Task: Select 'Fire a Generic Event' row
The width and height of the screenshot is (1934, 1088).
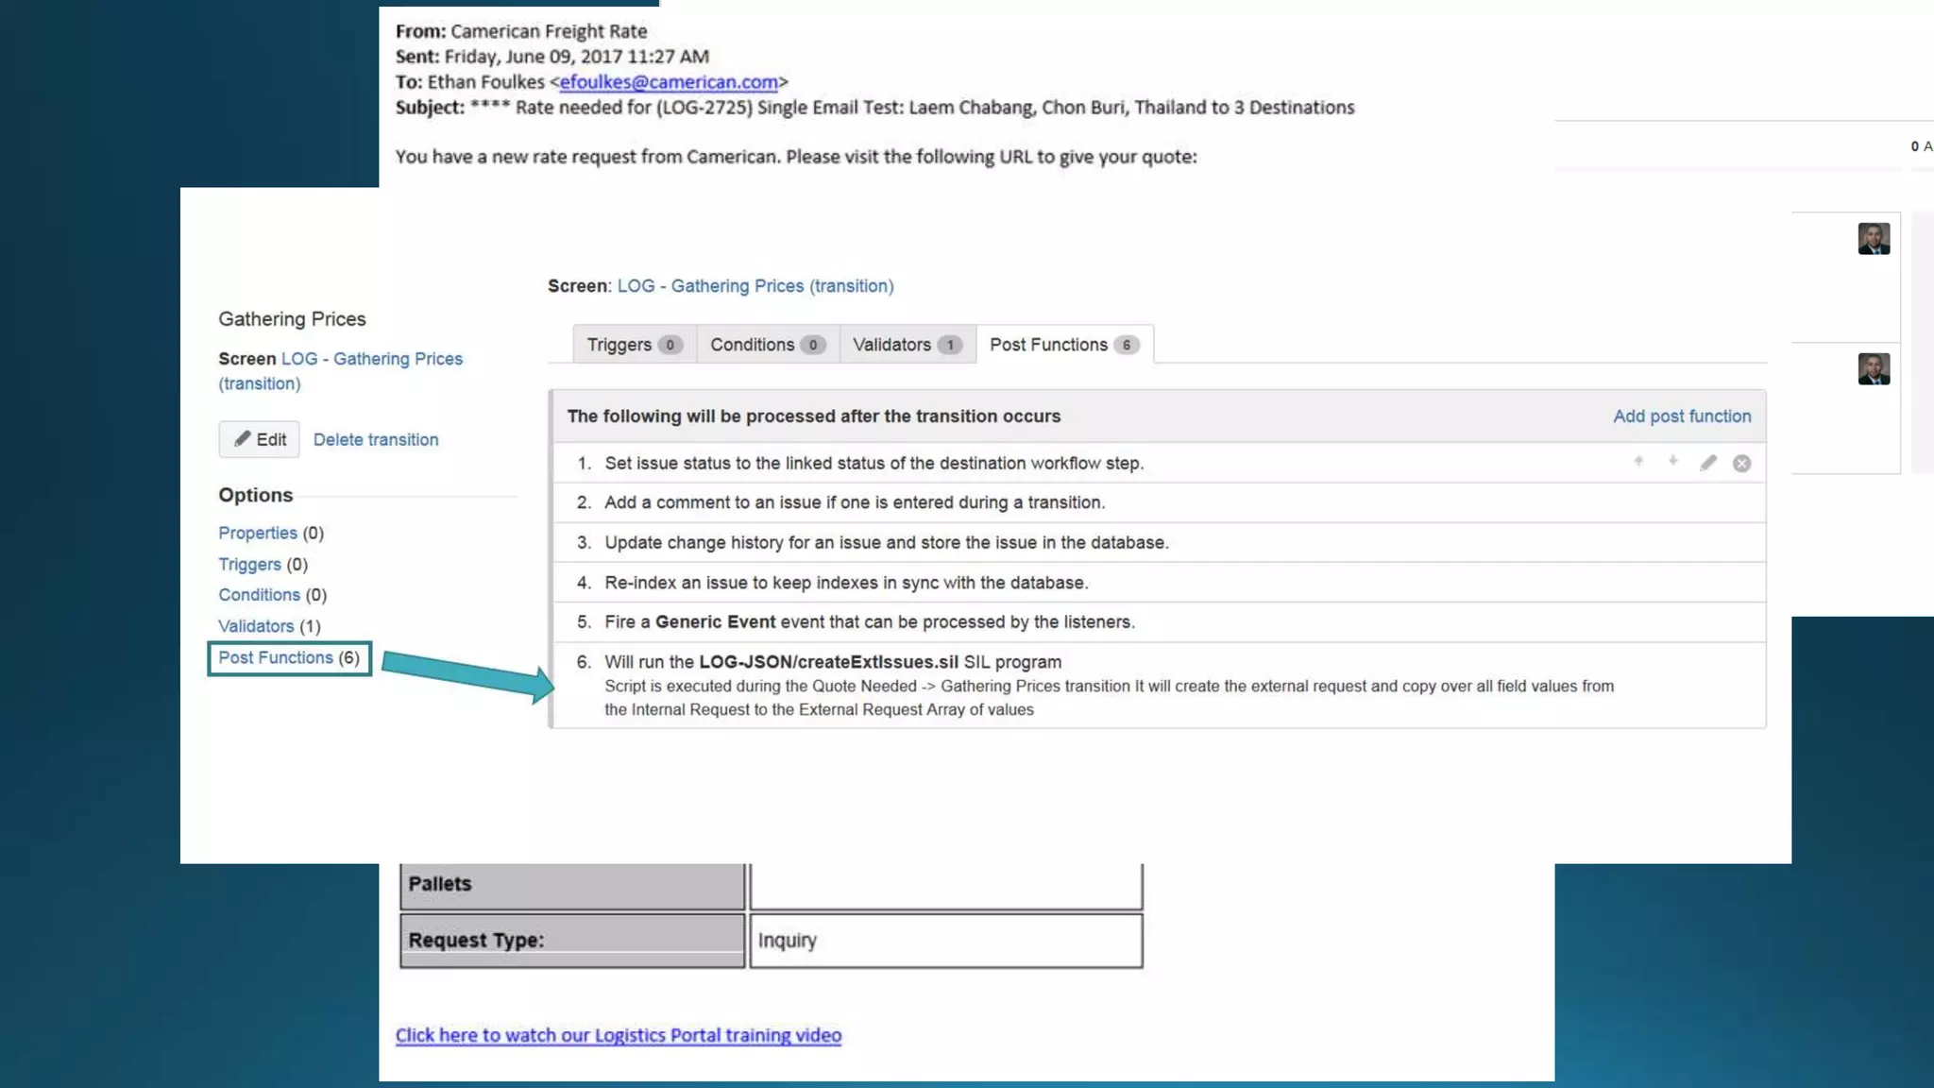Action: 1159,622
